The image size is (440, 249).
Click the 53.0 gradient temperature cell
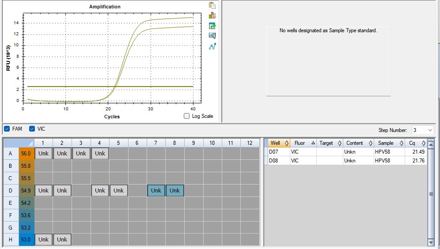coord(27,240)
